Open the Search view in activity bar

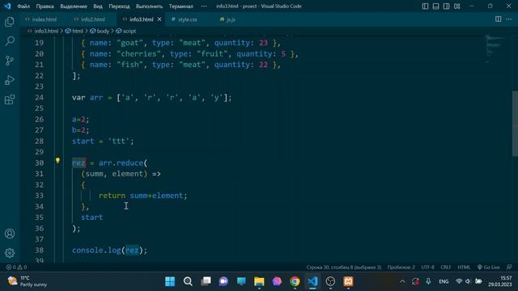click(10, 41)
